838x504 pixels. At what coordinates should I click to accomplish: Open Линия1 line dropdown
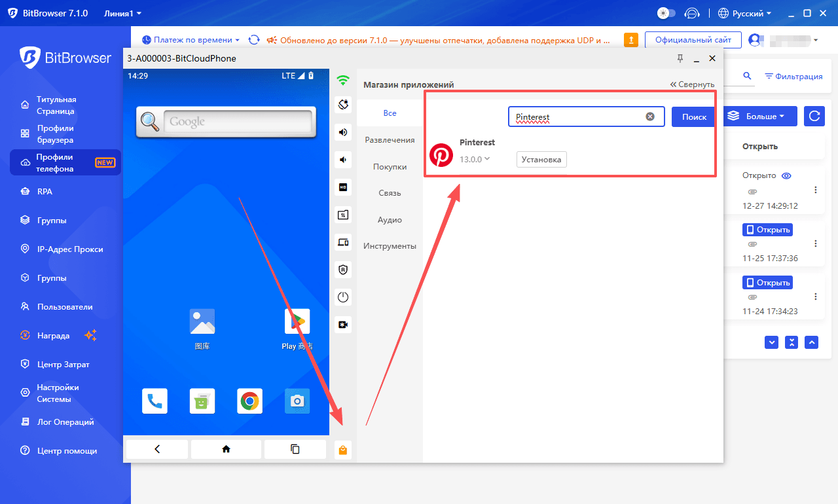(x=122, y=13)
